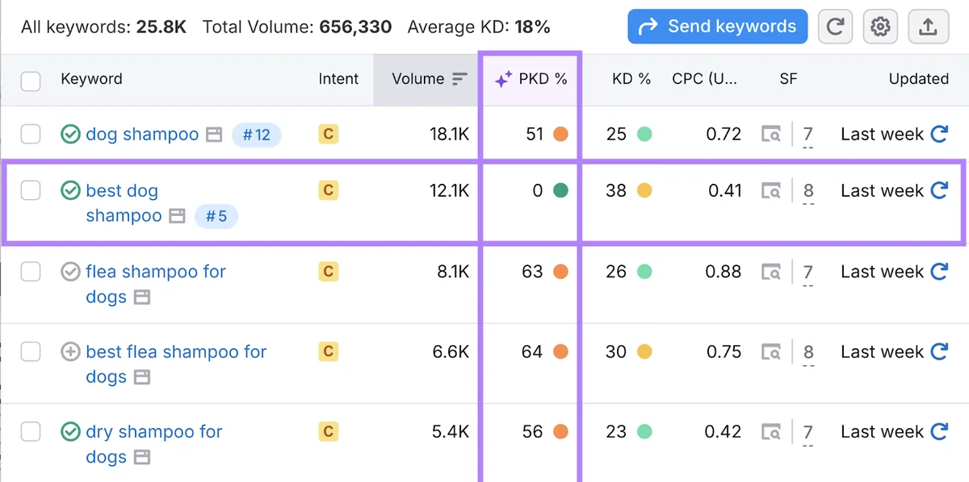Toggle the select-all keywords checkbox
The image size is (969, 482).
[31, 80]
